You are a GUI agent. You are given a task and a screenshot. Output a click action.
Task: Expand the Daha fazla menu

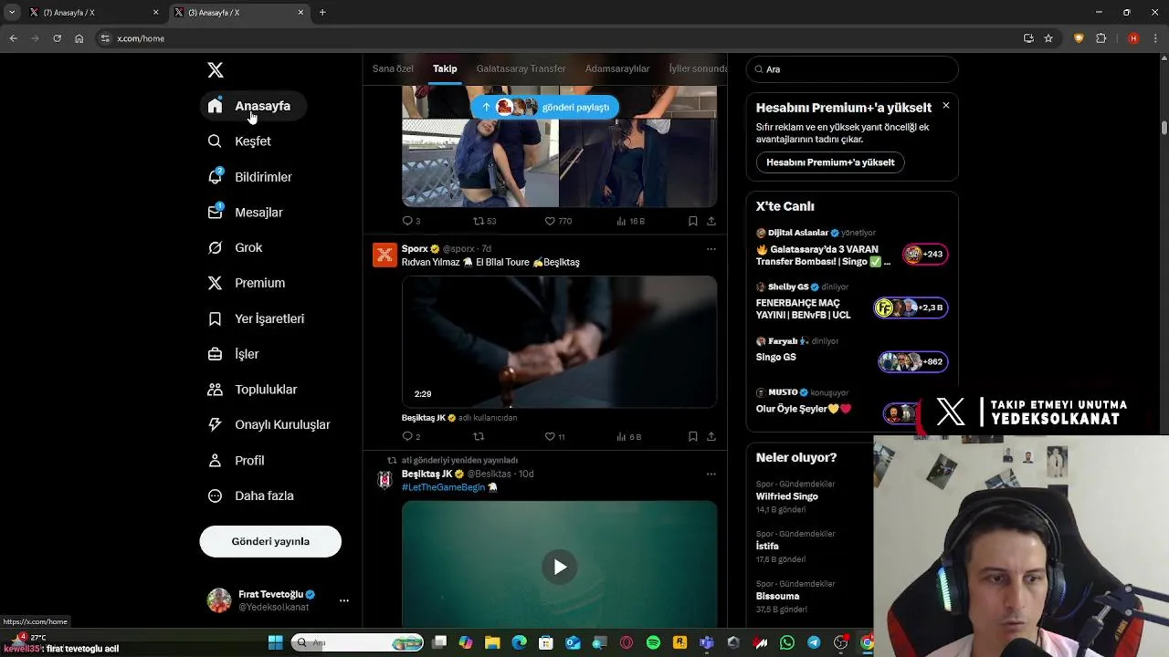pos(251,496)
